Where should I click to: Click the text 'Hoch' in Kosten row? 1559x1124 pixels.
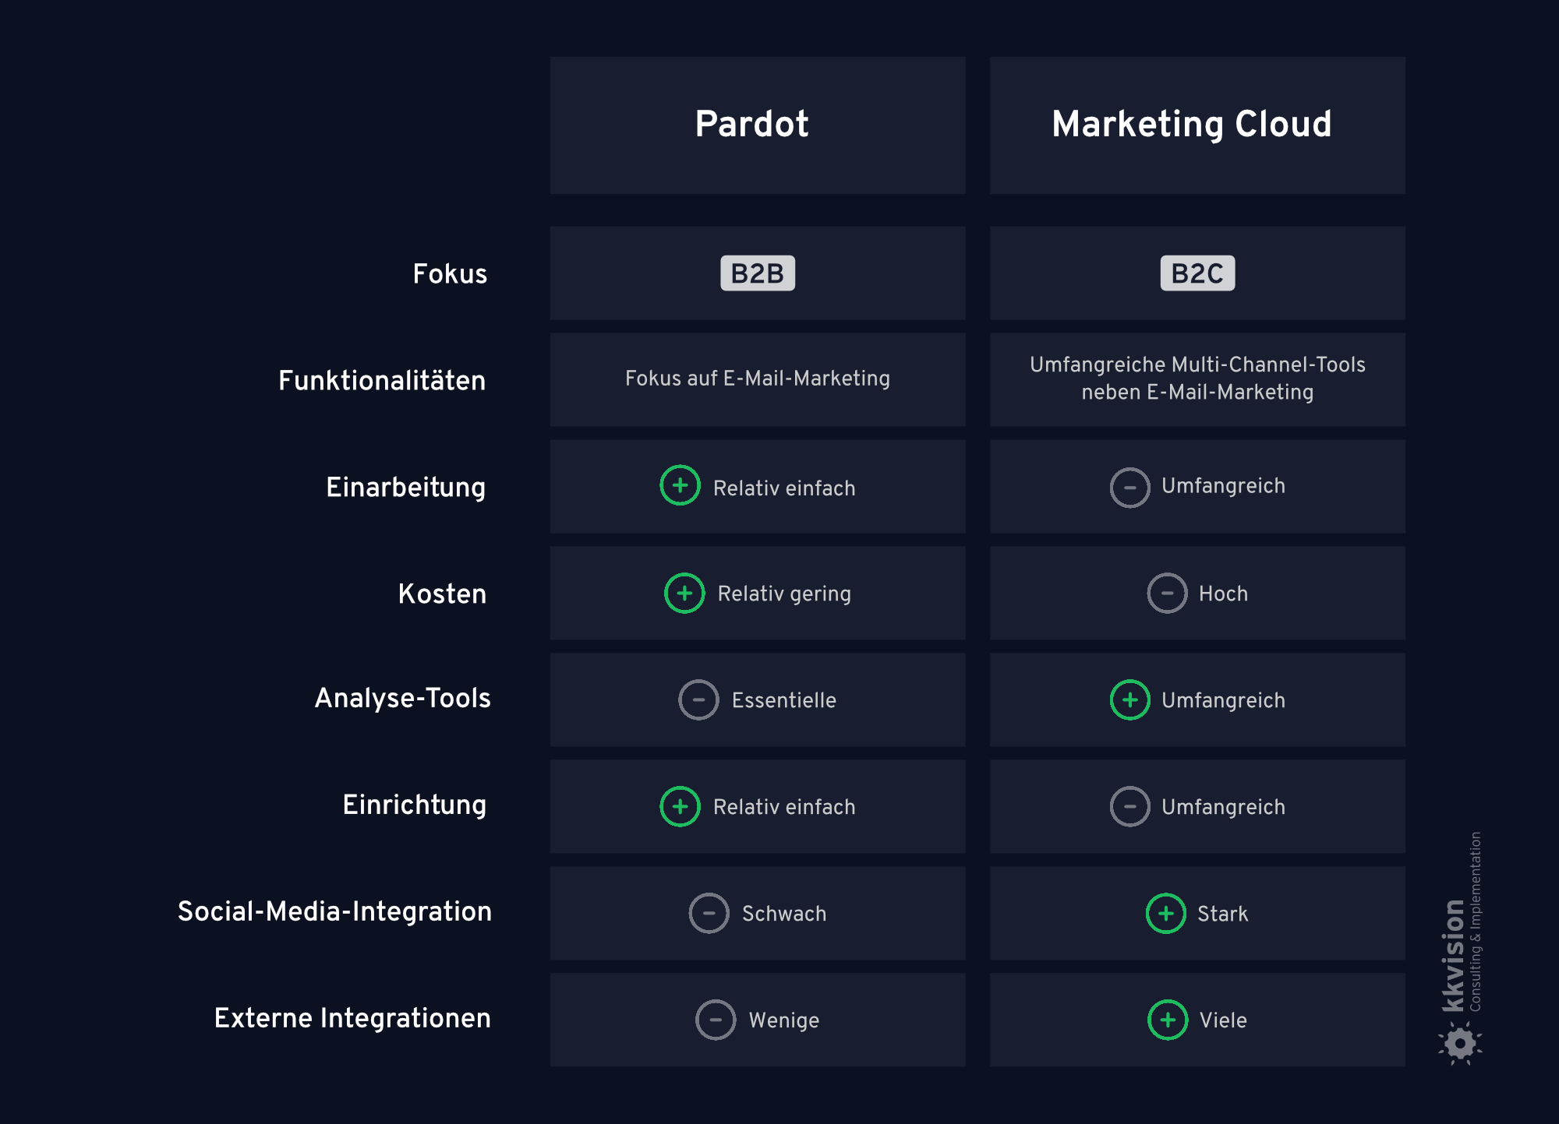coord(1223,594)
